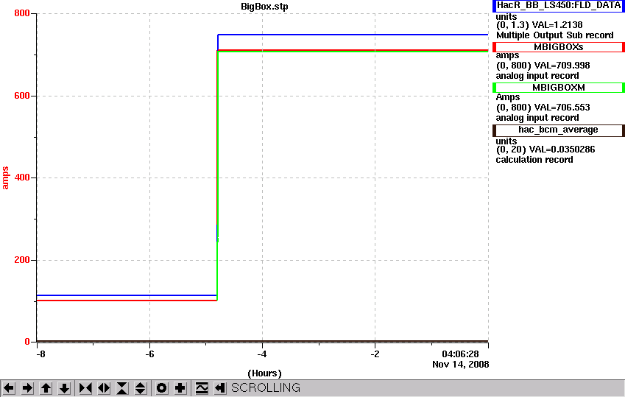
Task: Click the VAL=1.2138 reading
Action: 557,25
